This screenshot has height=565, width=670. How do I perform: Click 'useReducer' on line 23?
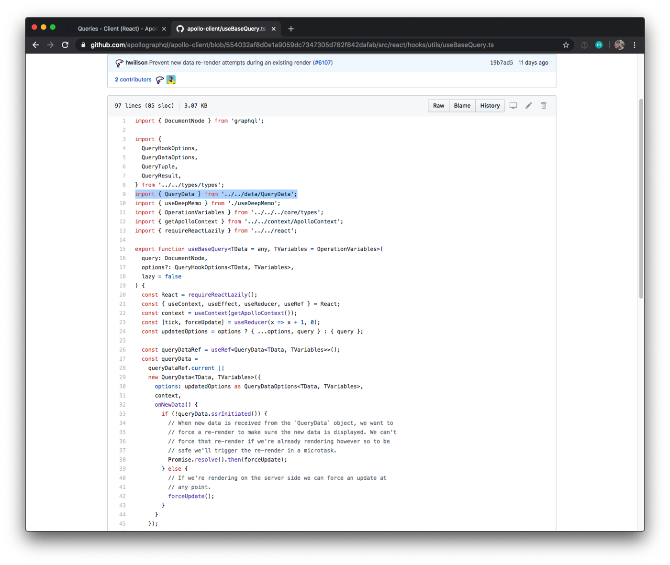pyautogui.click(x=251, y=322)
